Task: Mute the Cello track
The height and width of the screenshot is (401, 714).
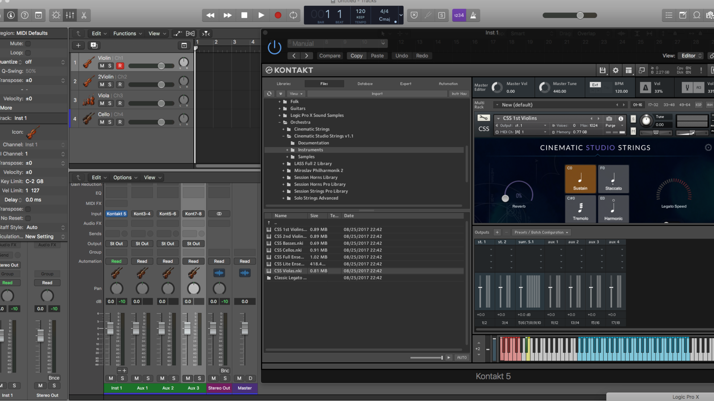Action: point(102,122)
